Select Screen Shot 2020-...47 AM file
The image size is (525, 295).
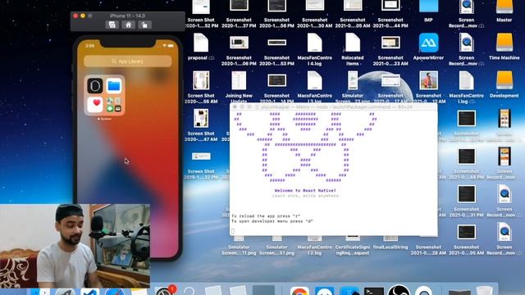pyautogui.click(x=201, y=118)
